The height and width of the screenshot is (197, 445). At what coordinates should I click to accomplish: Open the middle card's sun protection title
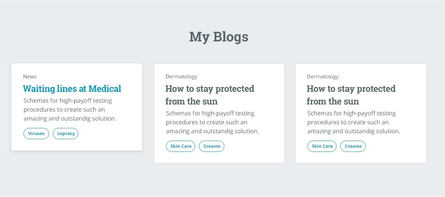210,95
